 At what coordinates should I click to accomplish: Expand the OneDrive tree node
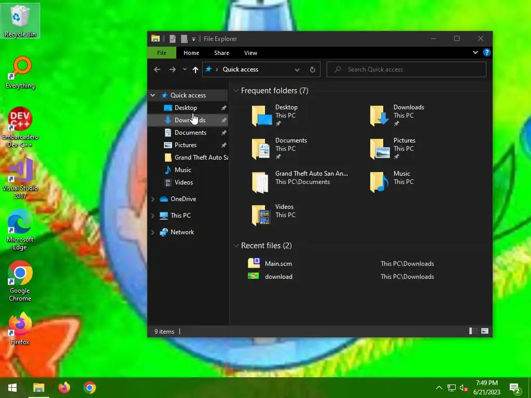tap(153, 199)
